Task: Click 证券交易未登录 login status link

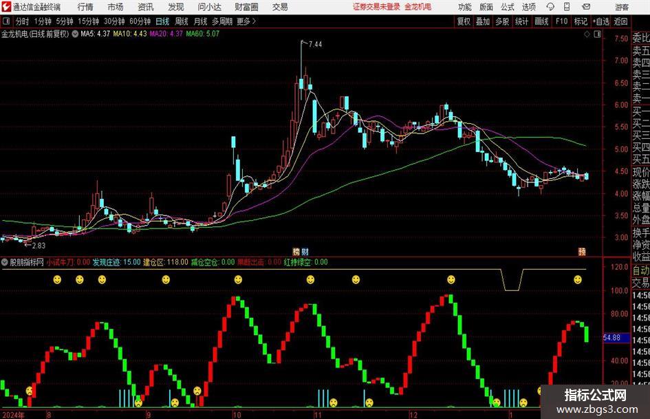Action: tap(376, 7)
